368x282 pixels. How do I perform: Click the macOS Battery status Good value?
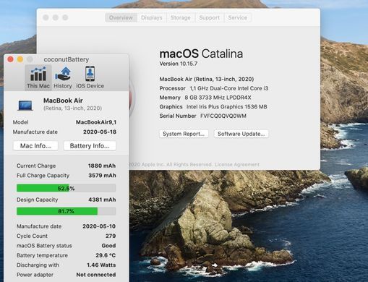coord(108,246)
